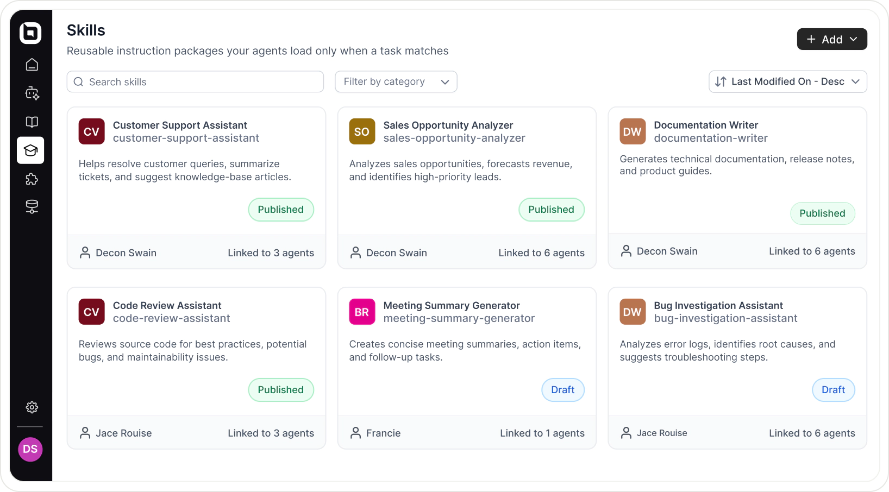Click the 'bug-investigation-assistant' slug text

(x=726, y=319)
